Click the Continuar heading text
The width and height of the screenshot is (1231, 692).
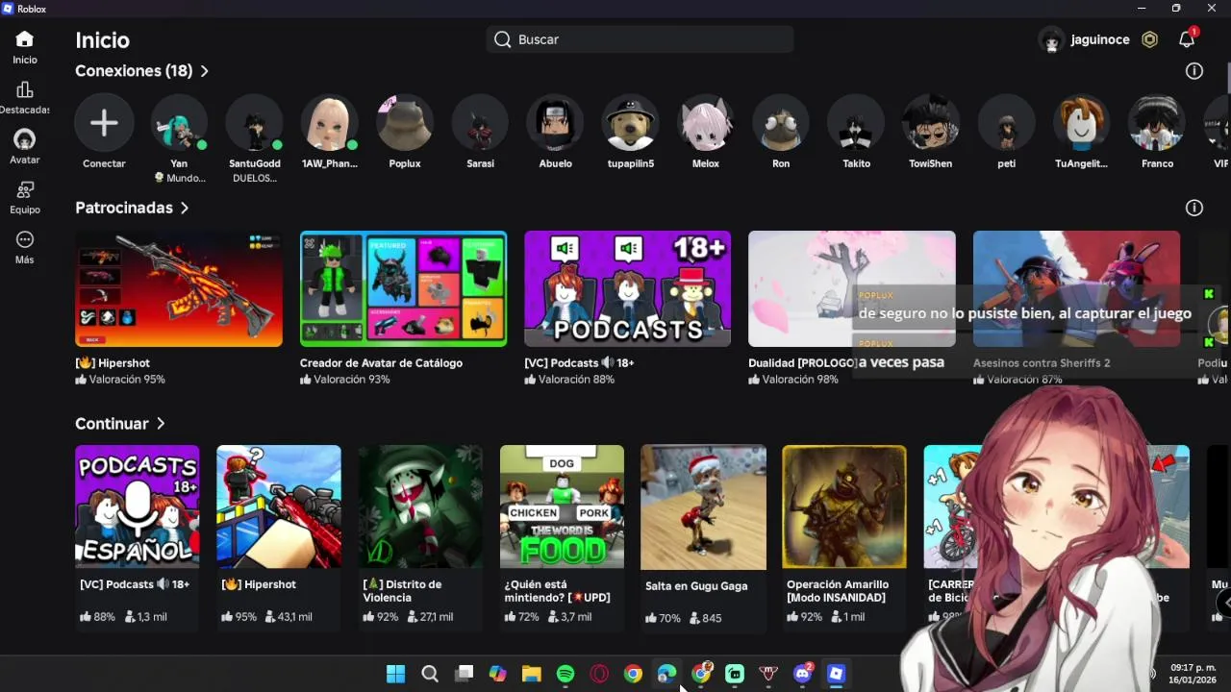(112, 424)
